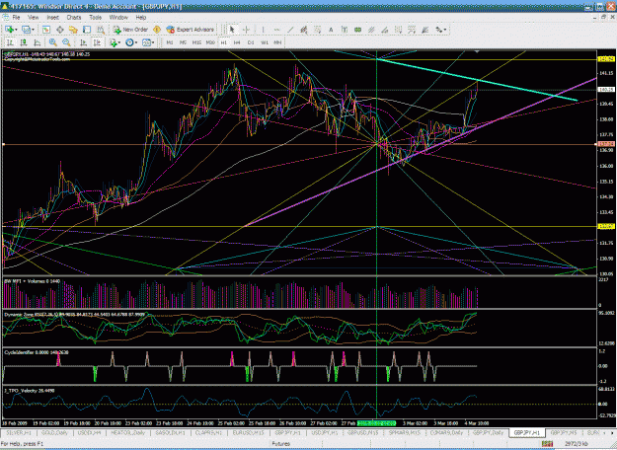Open the Strategy Tester icon

[101, 30]
